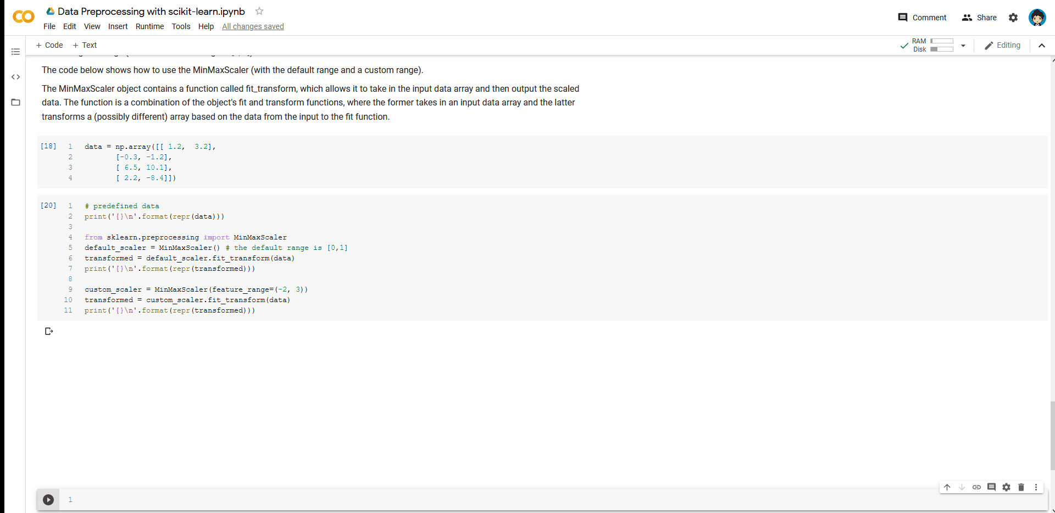The height and width of the screenshot is (513, 1055).
Task: Open the cell's three-dot overflow menu
Action: click(1037, 487)
